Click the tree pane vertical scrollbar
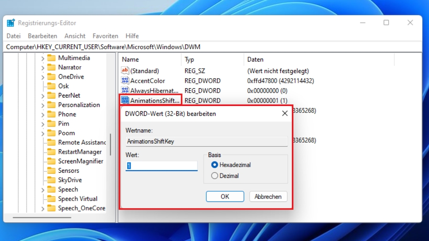The image size is (429, 241). pos(110,144)
